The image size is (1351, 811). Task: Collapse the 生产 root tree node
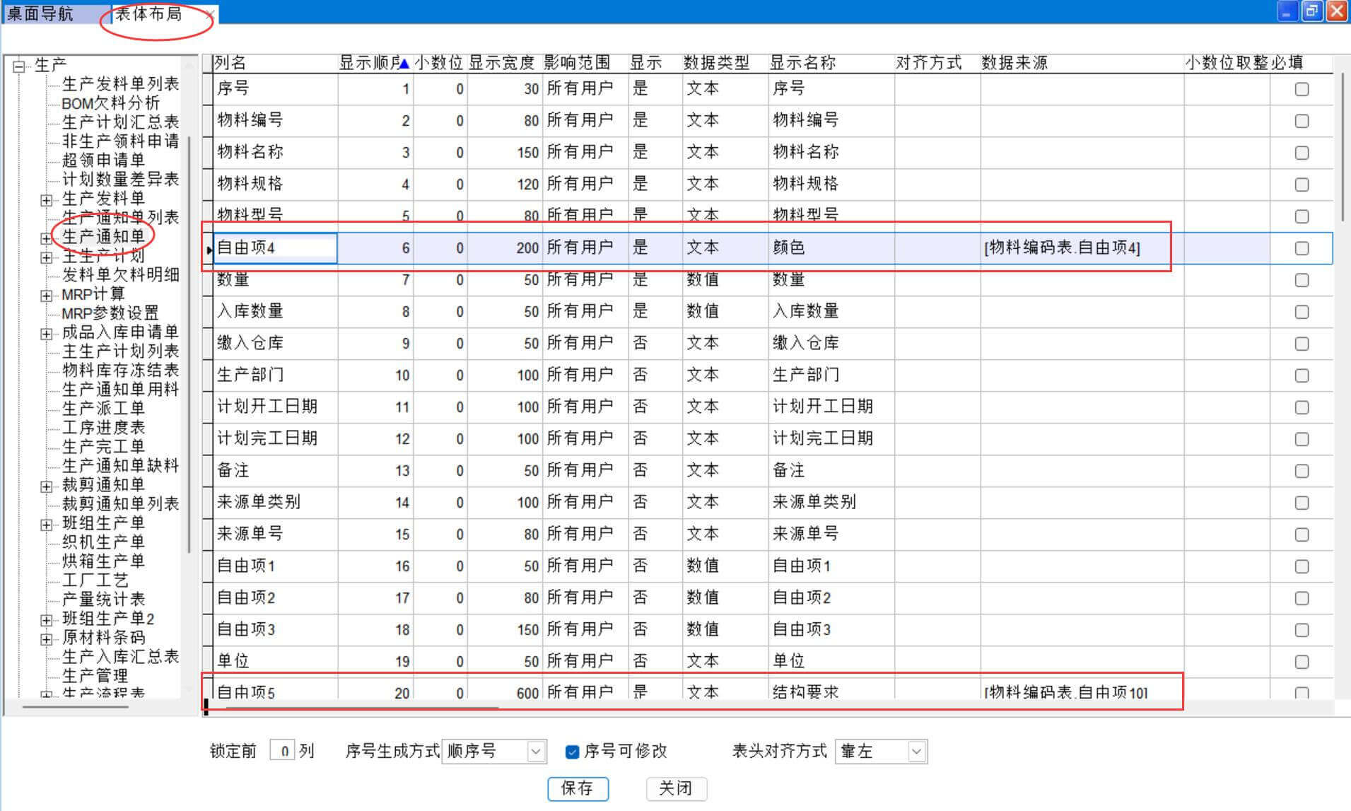click(19, 66)
